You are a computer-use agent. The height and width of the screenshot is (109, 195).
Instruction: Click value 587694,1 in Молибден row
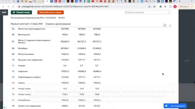65,48
